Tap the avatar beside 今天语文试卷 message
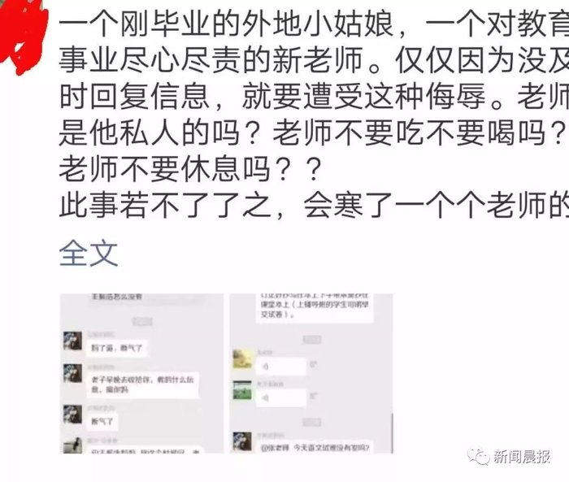Viewport: 569px width, 482px height. (242, 441)
